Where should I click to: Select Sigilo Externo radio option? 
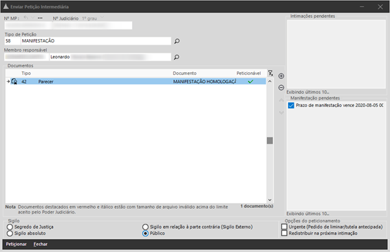tap(146, 227)
